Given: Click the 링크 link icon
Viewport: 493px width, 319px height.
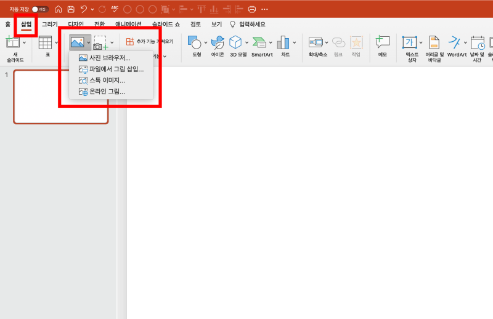Looking at the screenshot, I should 338,42.
